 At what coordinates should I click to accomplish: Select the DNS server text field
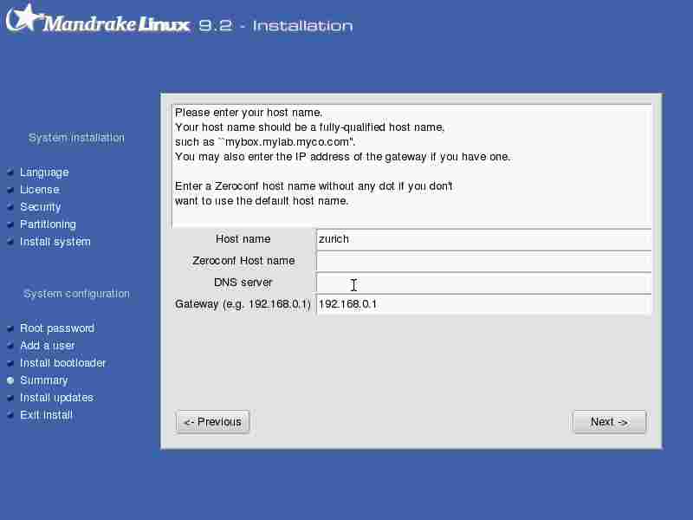(x=483, y=283)
